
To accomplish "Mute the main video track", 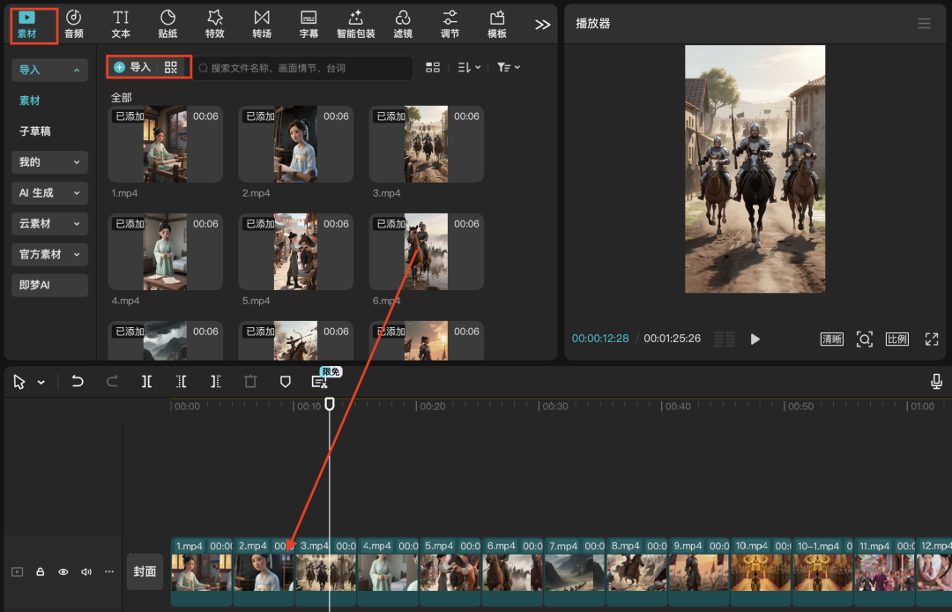I will tap(86, 571).
